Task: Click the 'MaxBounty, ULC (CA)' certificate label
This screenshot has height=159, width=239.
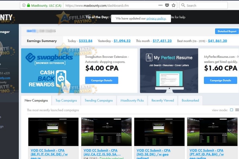Action: coord(46,6)
